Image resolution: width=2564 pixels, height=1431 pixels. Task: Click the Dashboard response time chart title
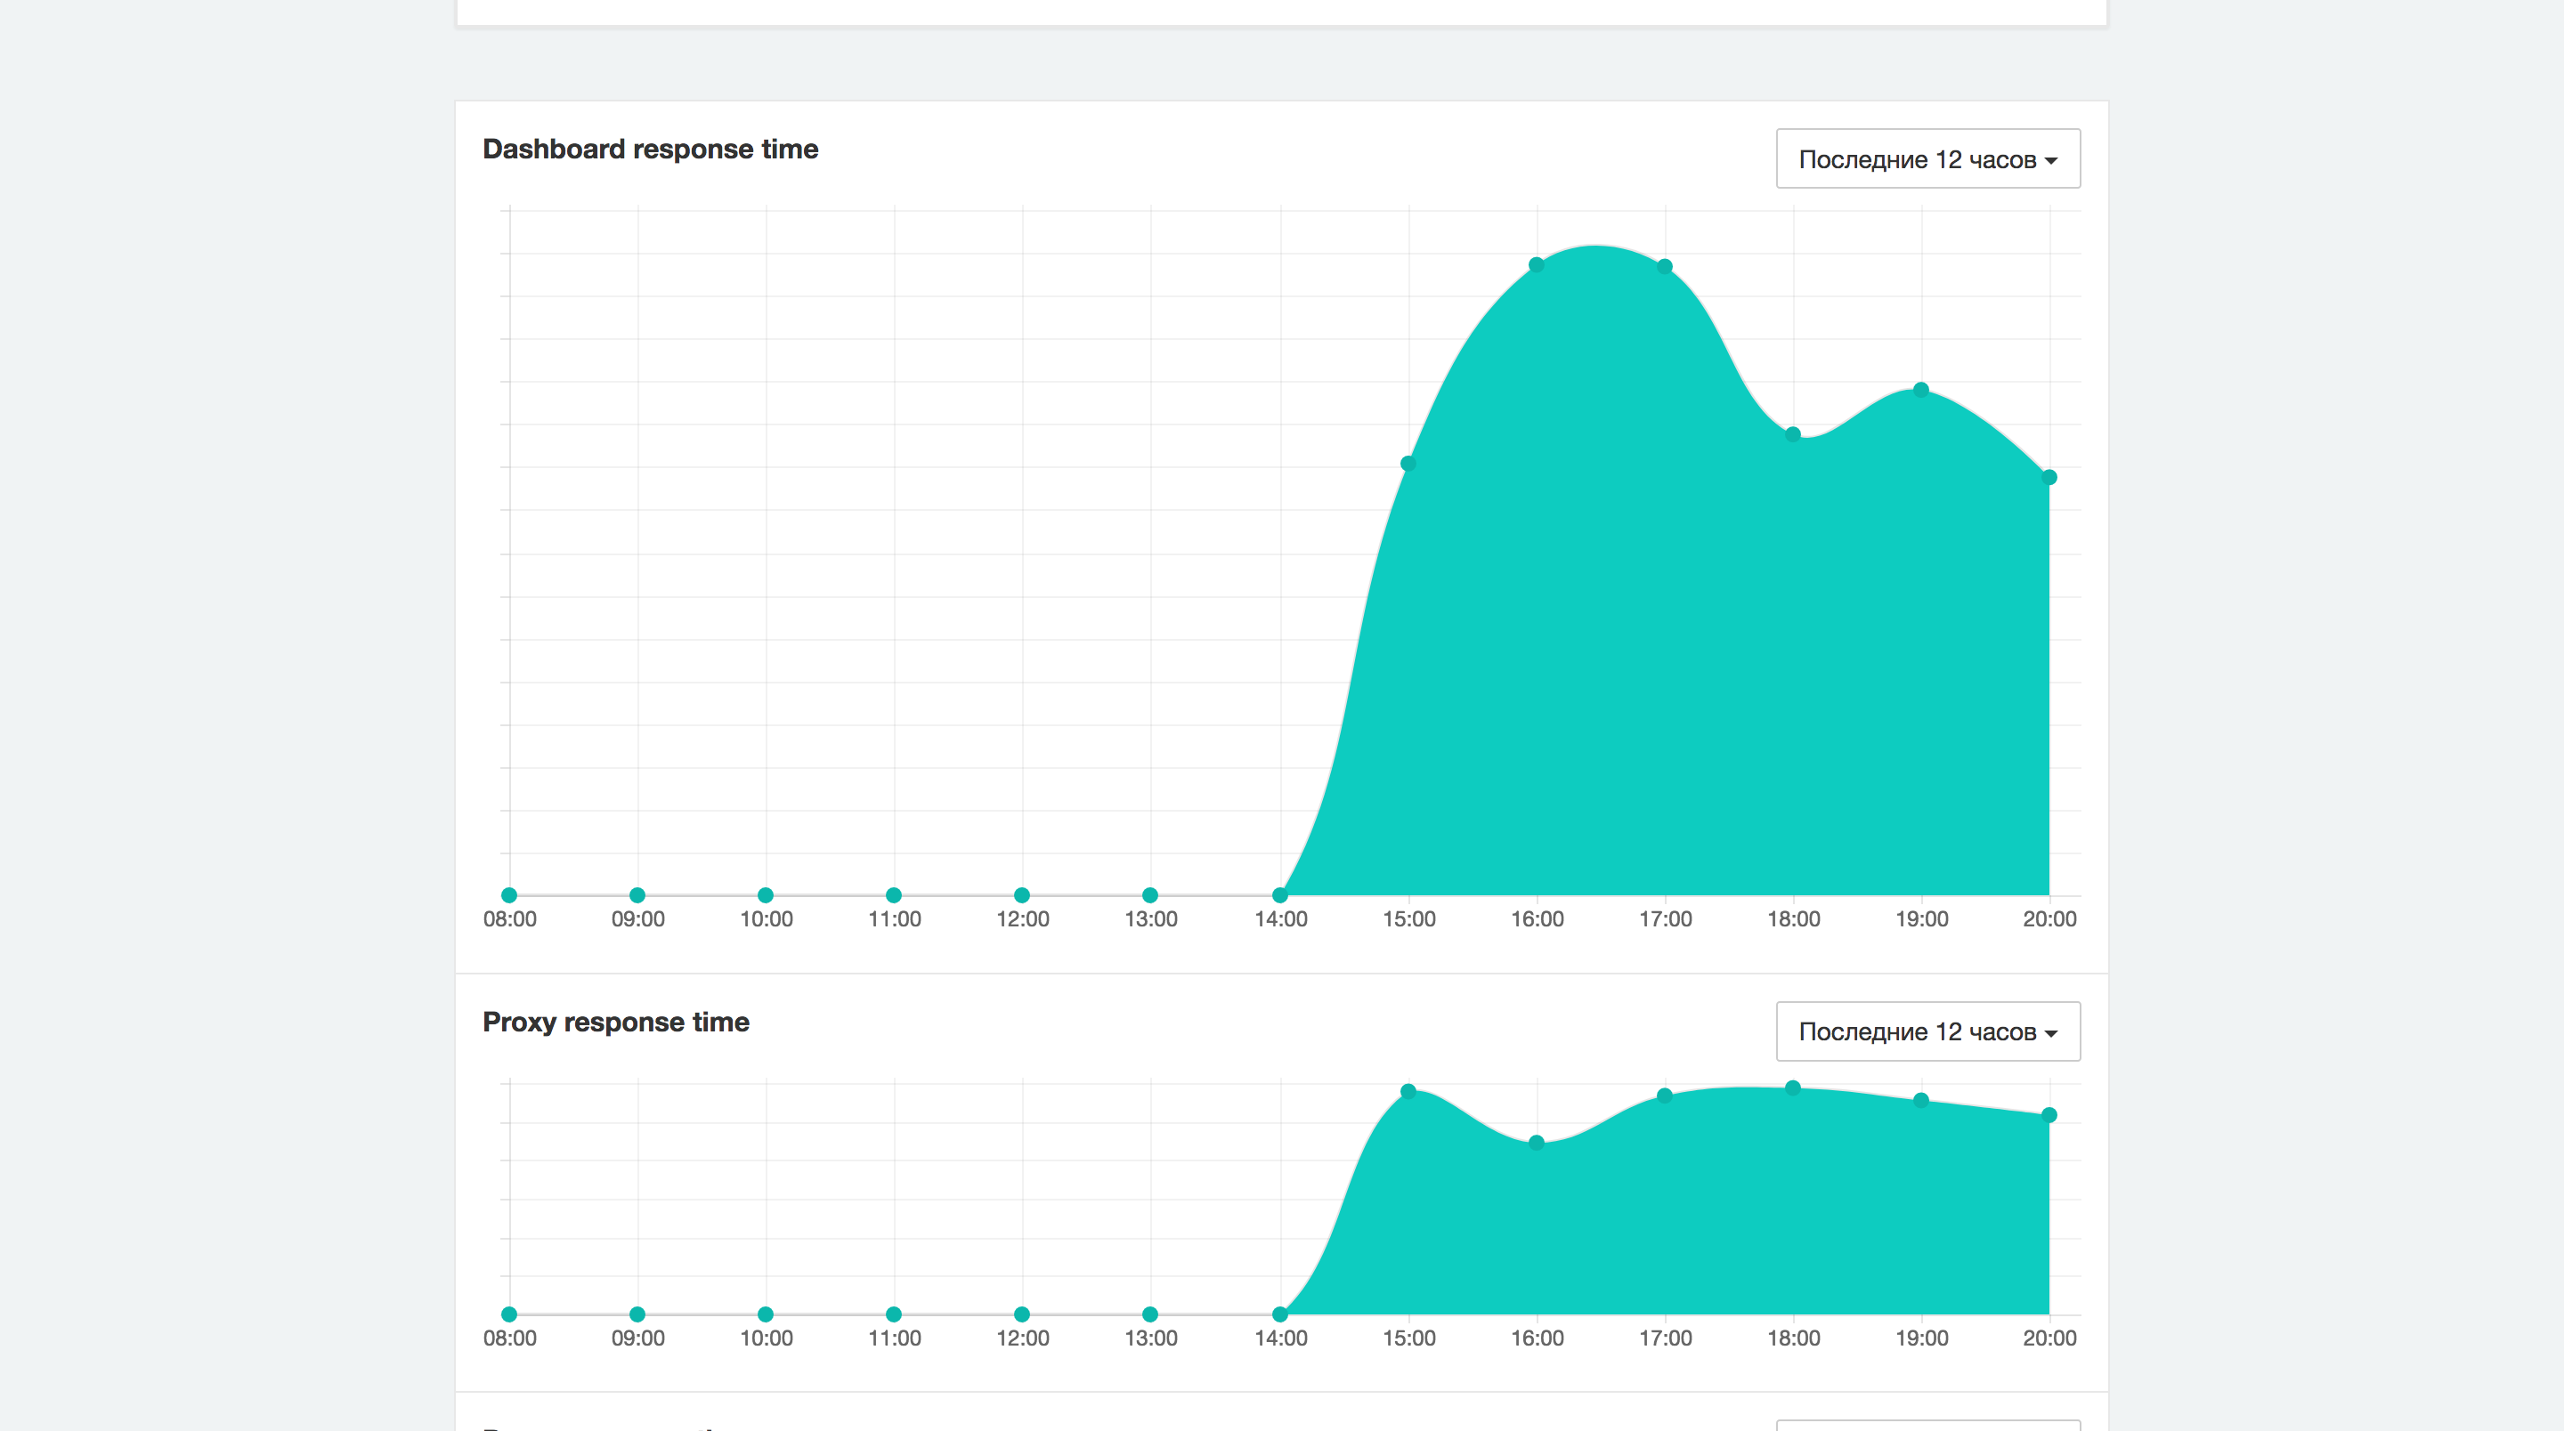tap(650, 149)
